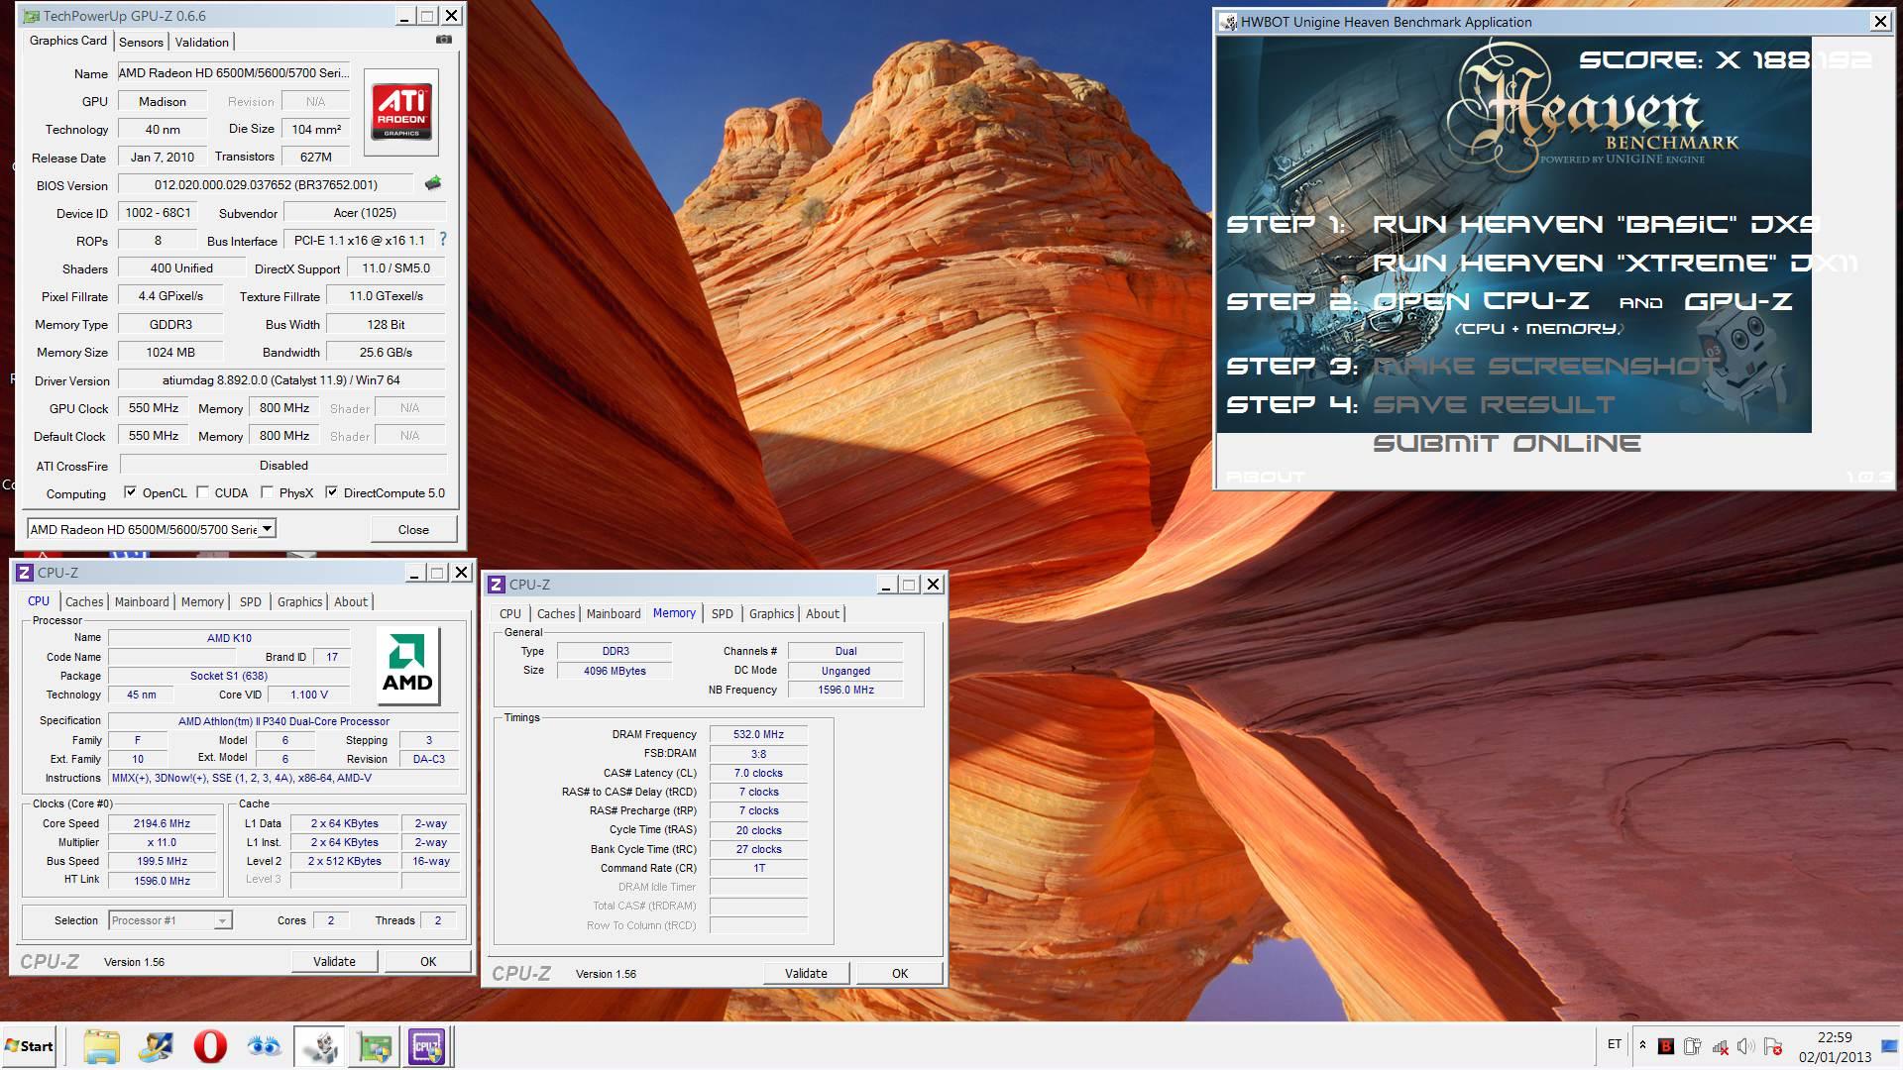The height and width of the screenshot is (1070, 1903).
Task: Click the volume speaker tray icon
Action: (x=1745, y=1046)
